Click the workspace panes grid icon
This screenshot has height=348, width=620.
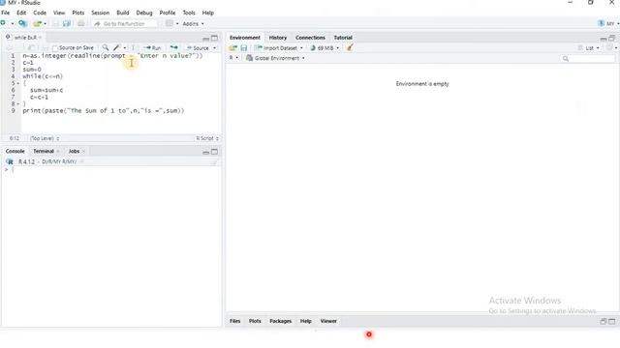pyautogui.click(x=170, y=23)
